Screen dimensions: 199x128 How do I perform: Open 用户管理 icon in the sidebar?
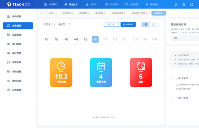pos(9,16)
